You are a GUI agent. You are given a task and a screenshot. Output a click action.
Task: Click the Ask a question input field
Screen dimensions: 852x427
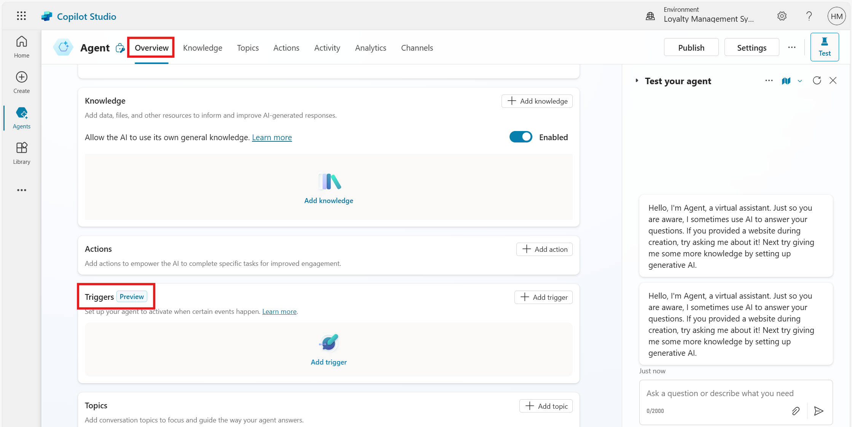(719, 393)
